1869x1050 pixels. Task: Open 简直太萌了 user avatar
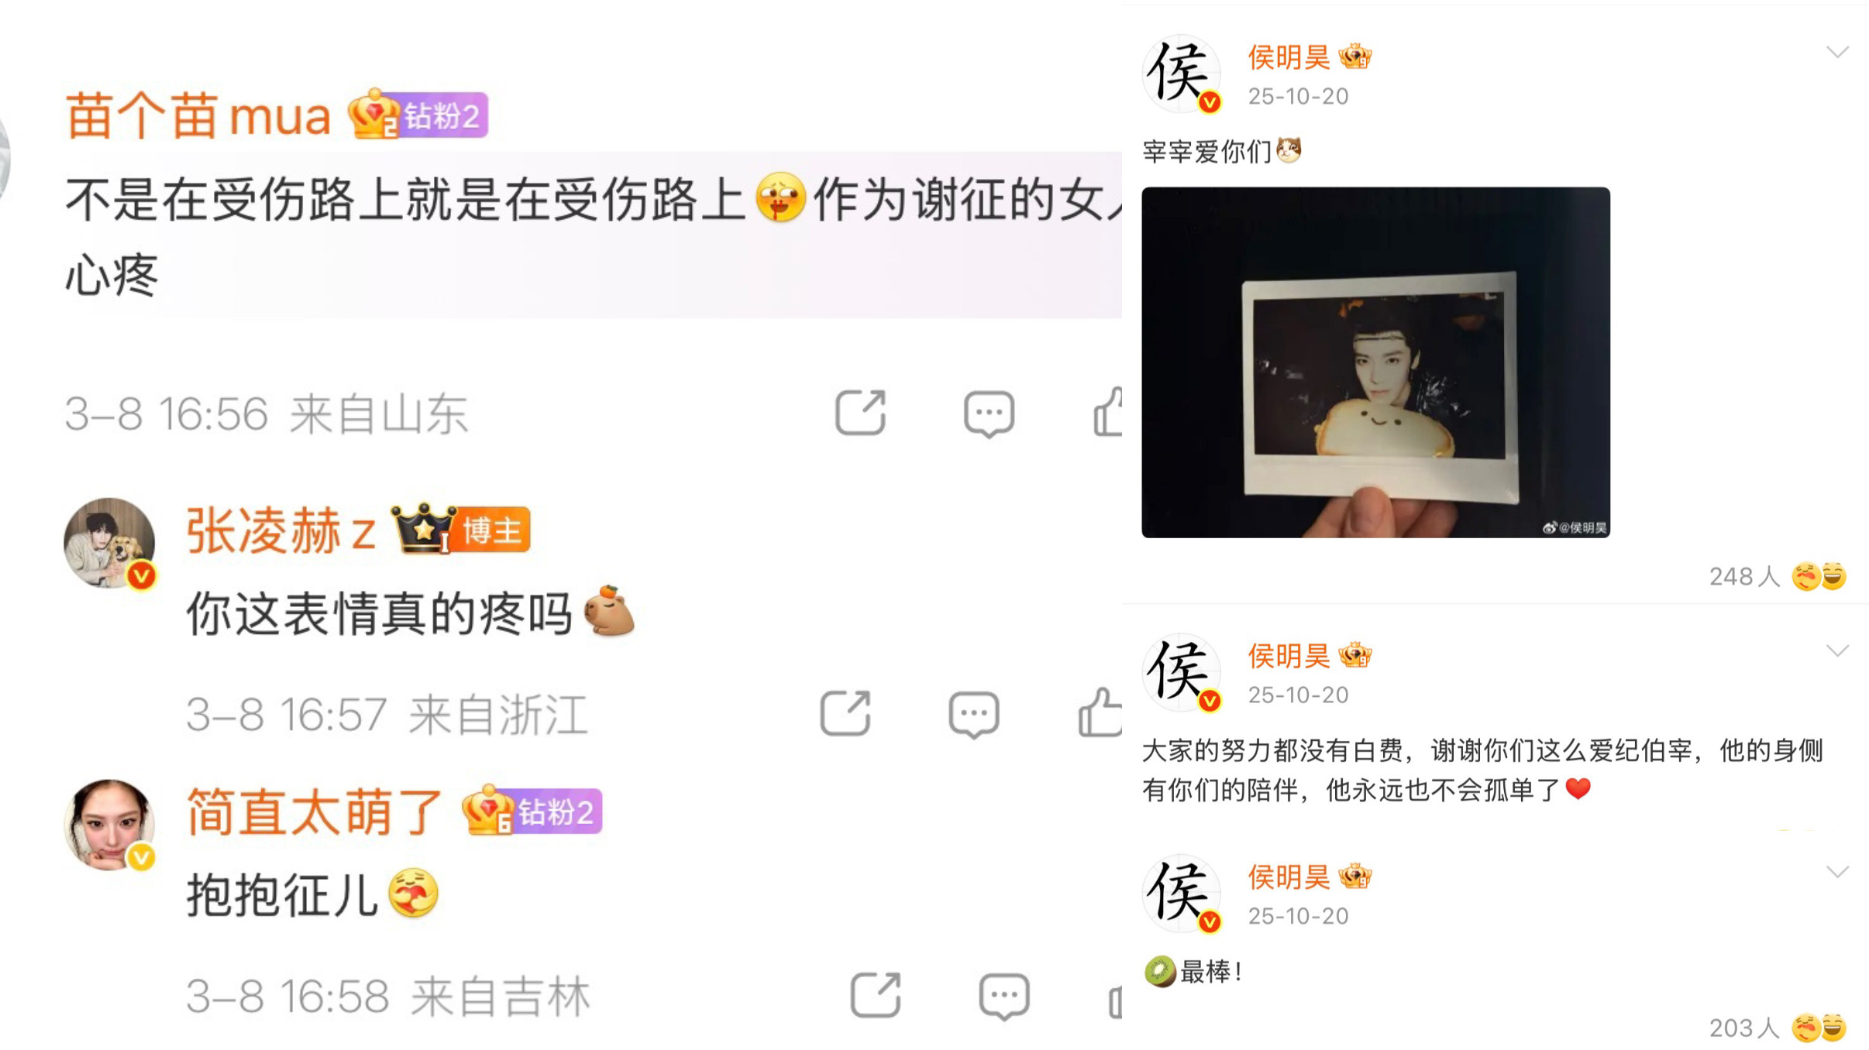click(x=109, y=825)
